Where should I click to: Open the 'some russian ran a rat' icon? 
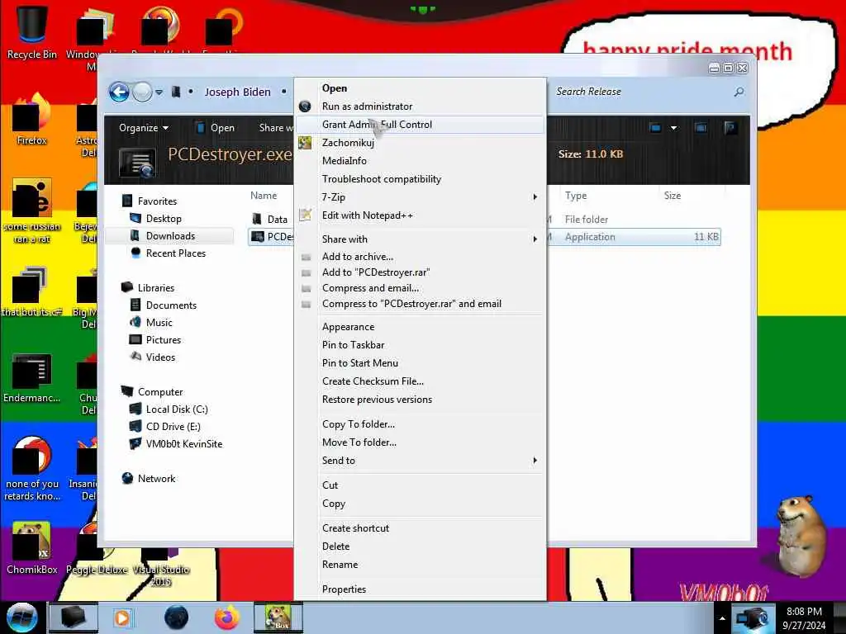(31, 211)
